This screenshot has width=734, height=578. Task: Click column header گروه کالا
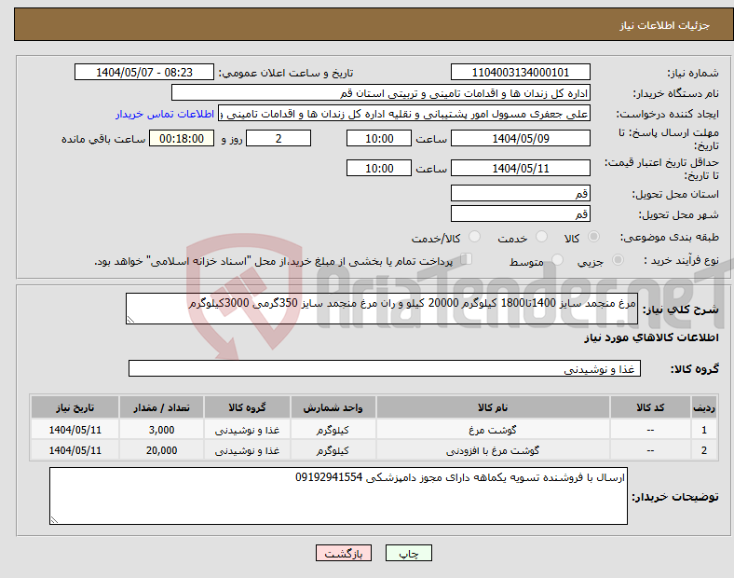247,407
